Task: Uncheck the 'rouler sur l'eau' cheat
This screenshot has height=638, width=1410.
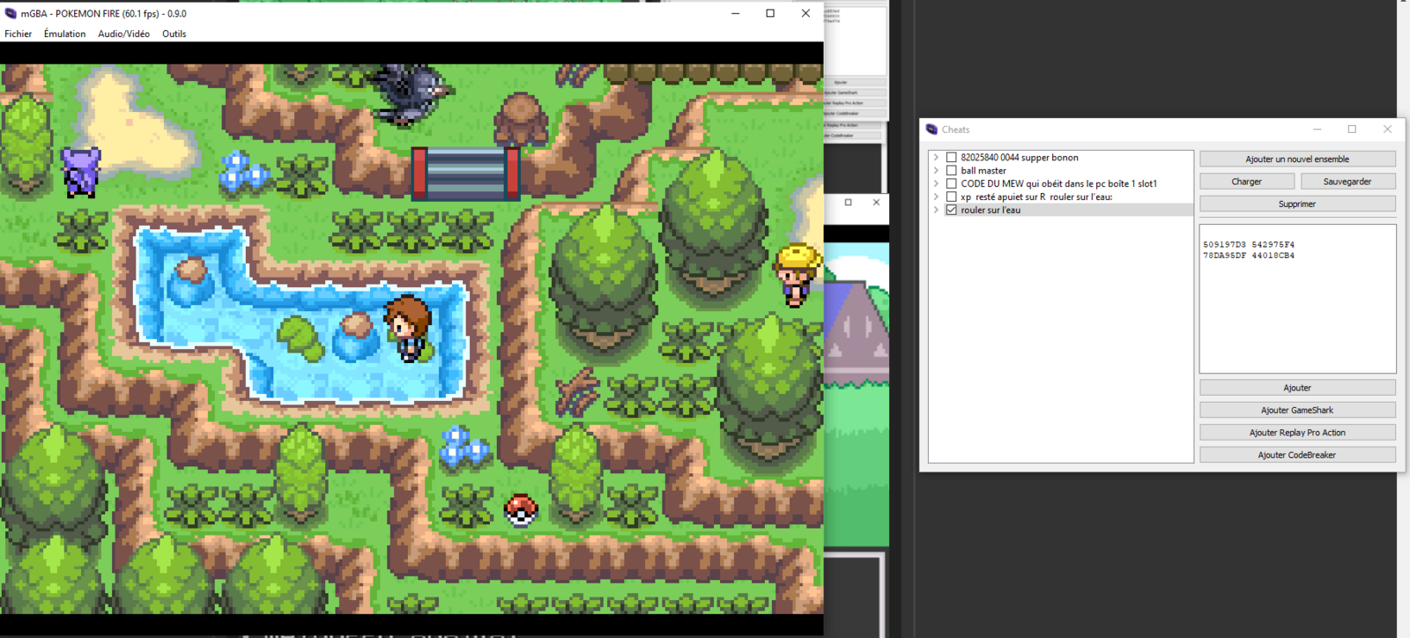Action: point(951,211)
